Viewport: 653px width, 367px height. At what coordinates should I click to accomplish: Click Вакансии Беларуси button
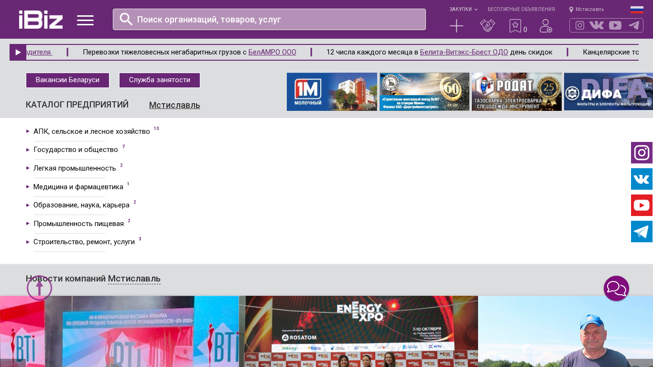[67, 80]
